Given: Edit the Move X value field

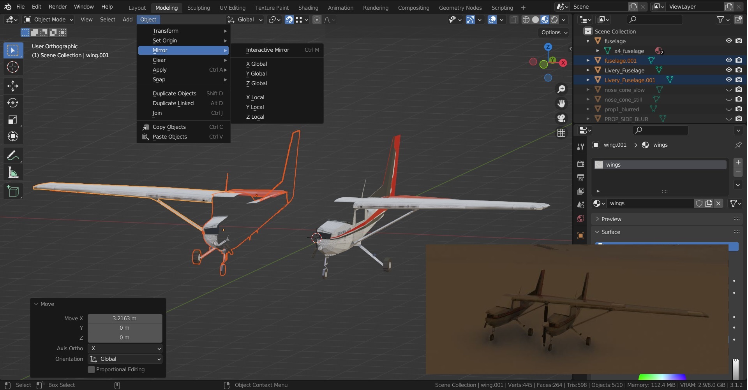Looking at the screenshot, I should [125, 318].
